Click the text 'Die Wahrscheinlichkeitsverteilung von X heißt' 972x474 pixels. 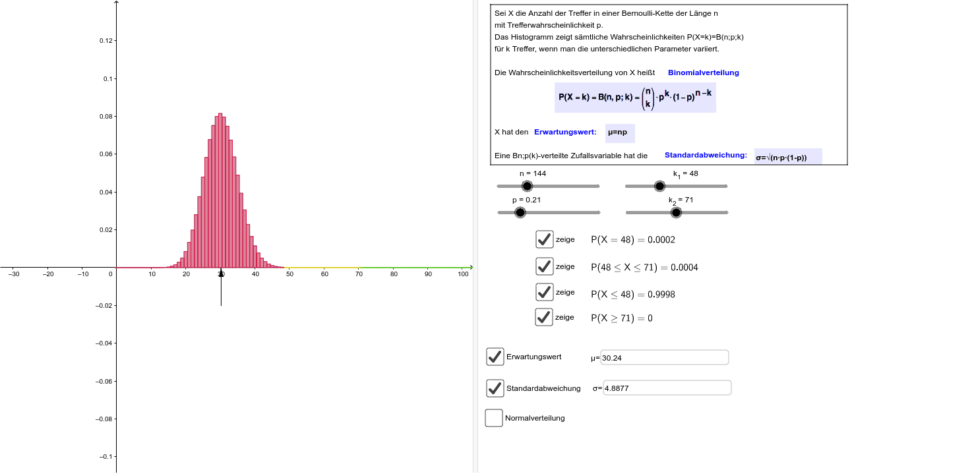(574, 73)
